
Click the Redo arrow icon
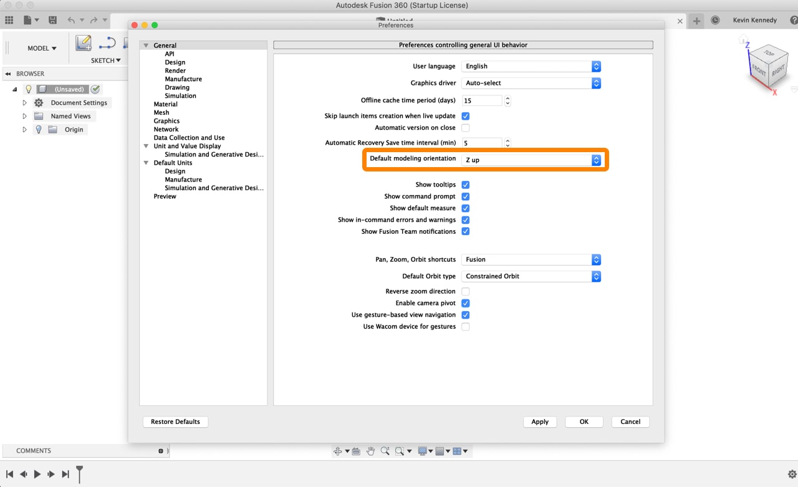(x=94, y=21)
